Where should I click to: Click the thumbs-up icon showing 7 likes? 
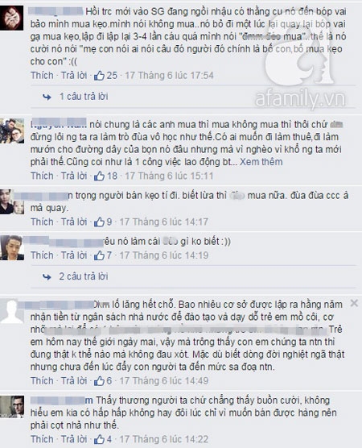(x=99, y=255)
